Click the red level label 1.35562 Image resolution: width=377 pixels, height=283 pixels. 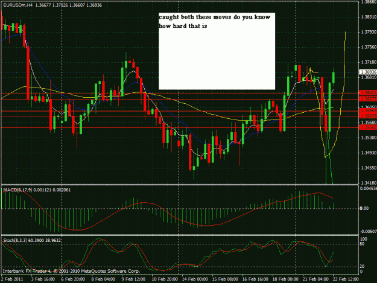coord(368,127)
